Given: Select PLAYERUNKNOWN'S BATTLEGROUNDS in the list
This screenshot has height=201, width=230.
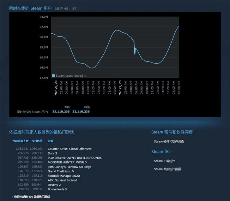Looking at the screenshot, I should 75,158.
